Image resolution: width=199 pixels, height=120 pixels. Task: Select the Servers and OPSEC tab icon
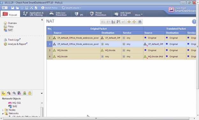point(19,93)
